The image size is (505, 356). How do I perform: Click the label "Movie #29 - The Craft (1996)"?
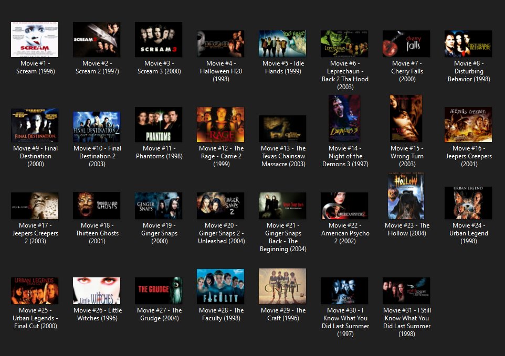tap(283, 314)
